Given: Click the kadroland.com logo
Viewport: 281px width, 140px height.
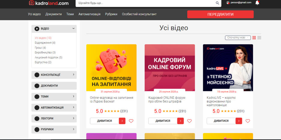Looking at the screenshot, I should point(48,3).
